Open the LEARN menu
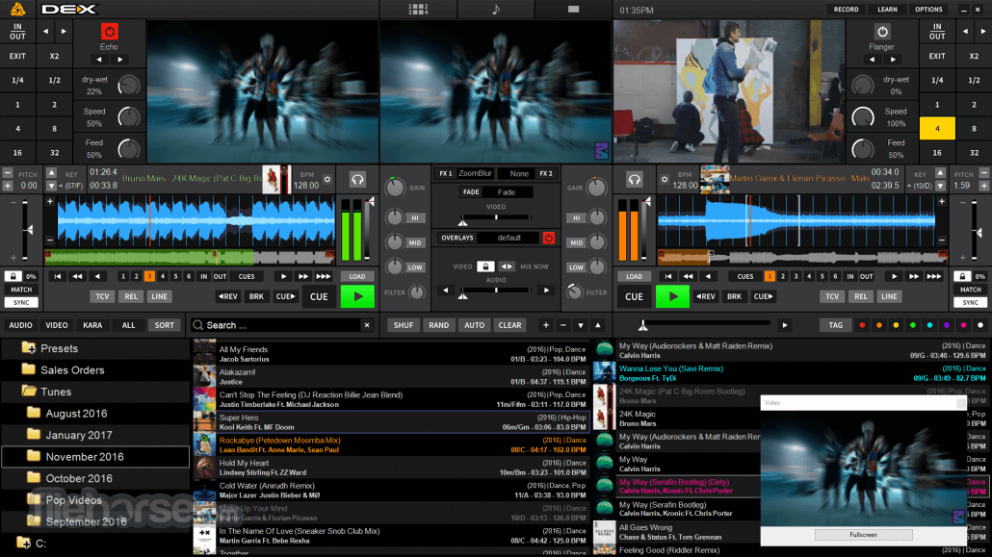The height and width of the screenshot is (557, 992). coord(887,10)
